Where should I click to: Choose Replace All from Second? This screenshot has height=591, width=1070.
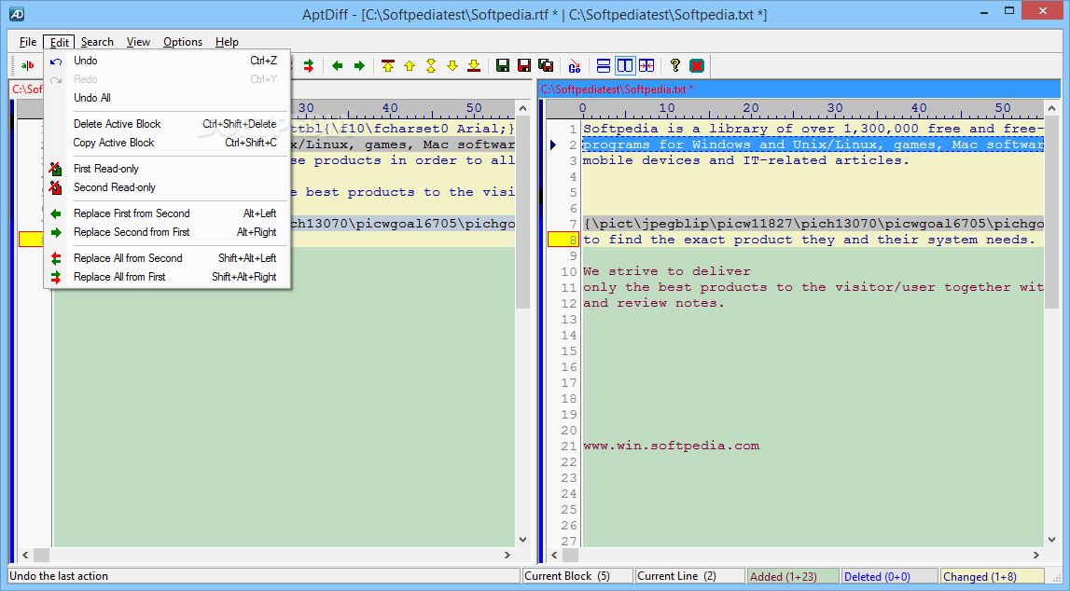click(167, 258)
